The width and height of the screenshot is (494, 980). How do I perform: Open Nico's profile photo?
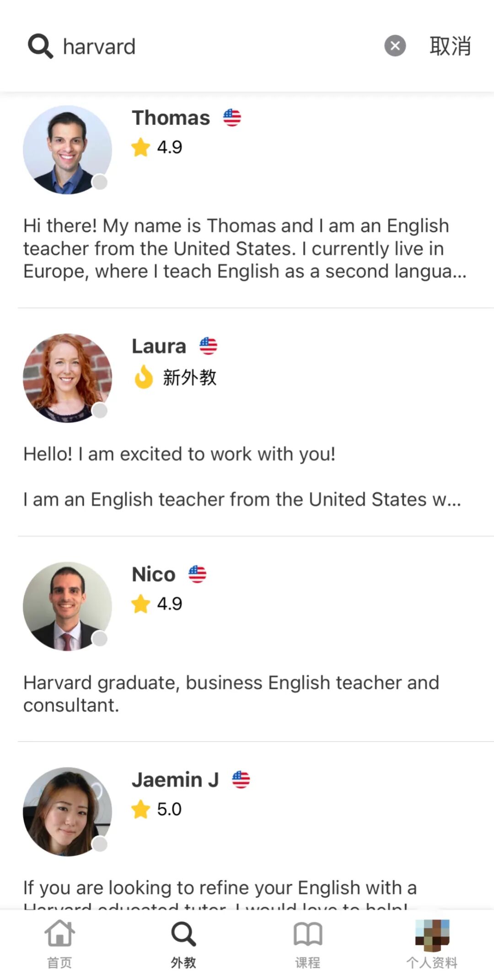tap(68, 606)
